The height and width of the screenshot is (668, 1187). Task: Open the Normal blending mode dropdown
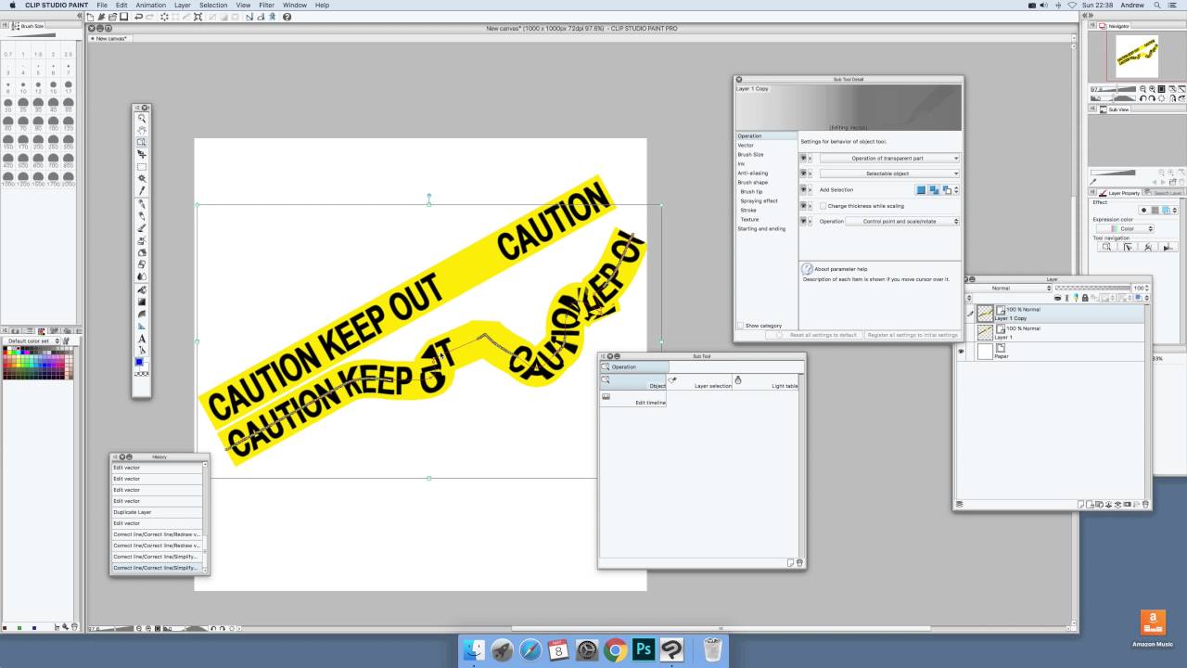1001,289
